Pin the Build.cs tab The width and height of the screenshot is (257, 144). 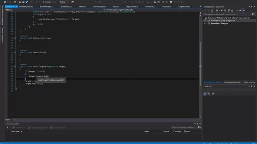14,6
